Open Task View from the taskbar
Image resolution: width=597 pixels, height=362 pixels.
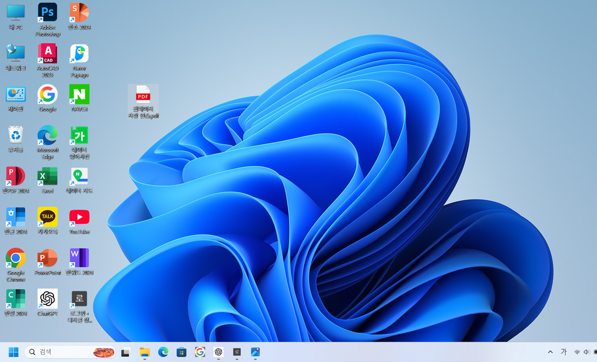tap(126, 352)
